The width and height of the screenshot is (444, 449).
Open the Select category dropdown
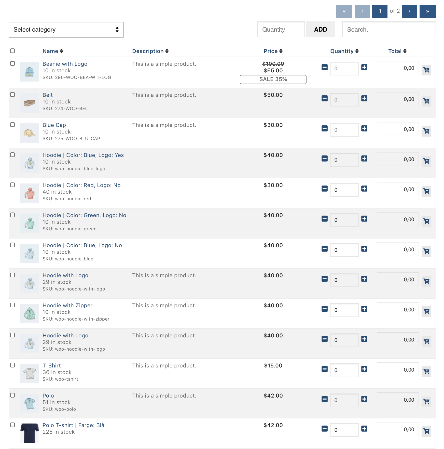[x=66, y=30]
